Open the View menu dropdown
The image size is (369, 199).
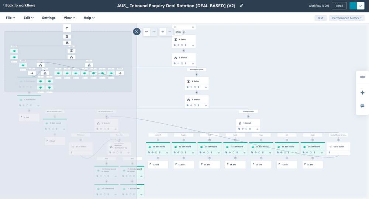(x=69, y=18)
